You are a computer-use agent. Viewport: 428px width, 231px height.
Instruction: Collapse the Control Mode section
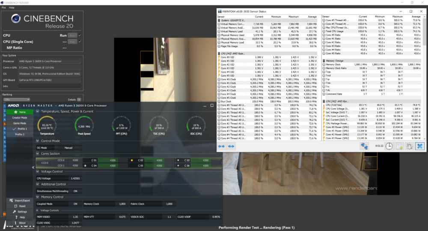(38, 141)
